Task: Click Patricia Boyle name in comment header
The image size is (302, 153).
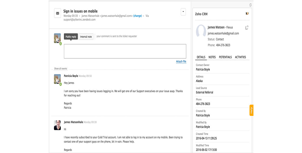Action: (x=71, y=76)
